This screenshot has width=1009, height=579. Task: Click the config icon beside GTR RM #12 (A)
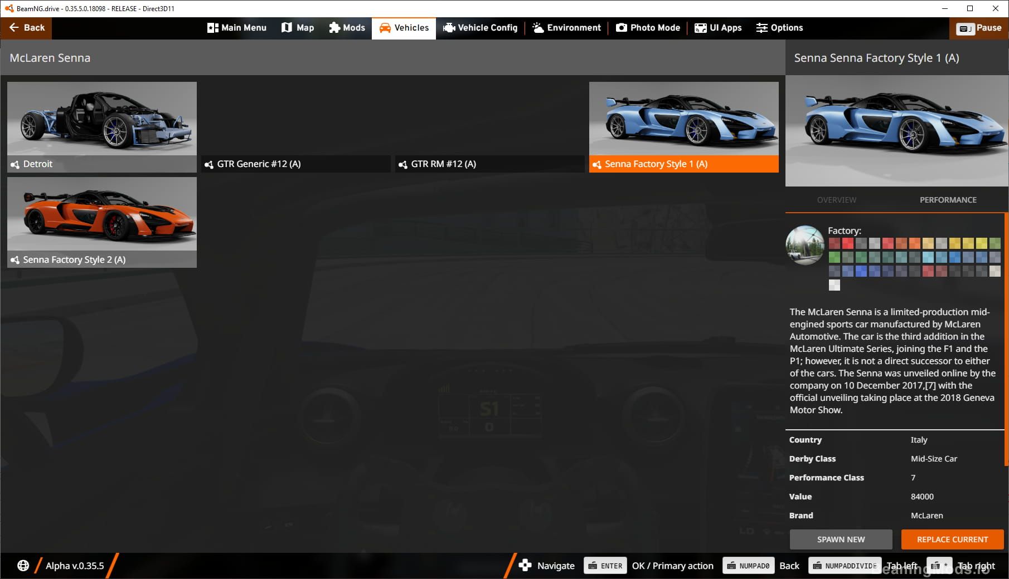403,164
